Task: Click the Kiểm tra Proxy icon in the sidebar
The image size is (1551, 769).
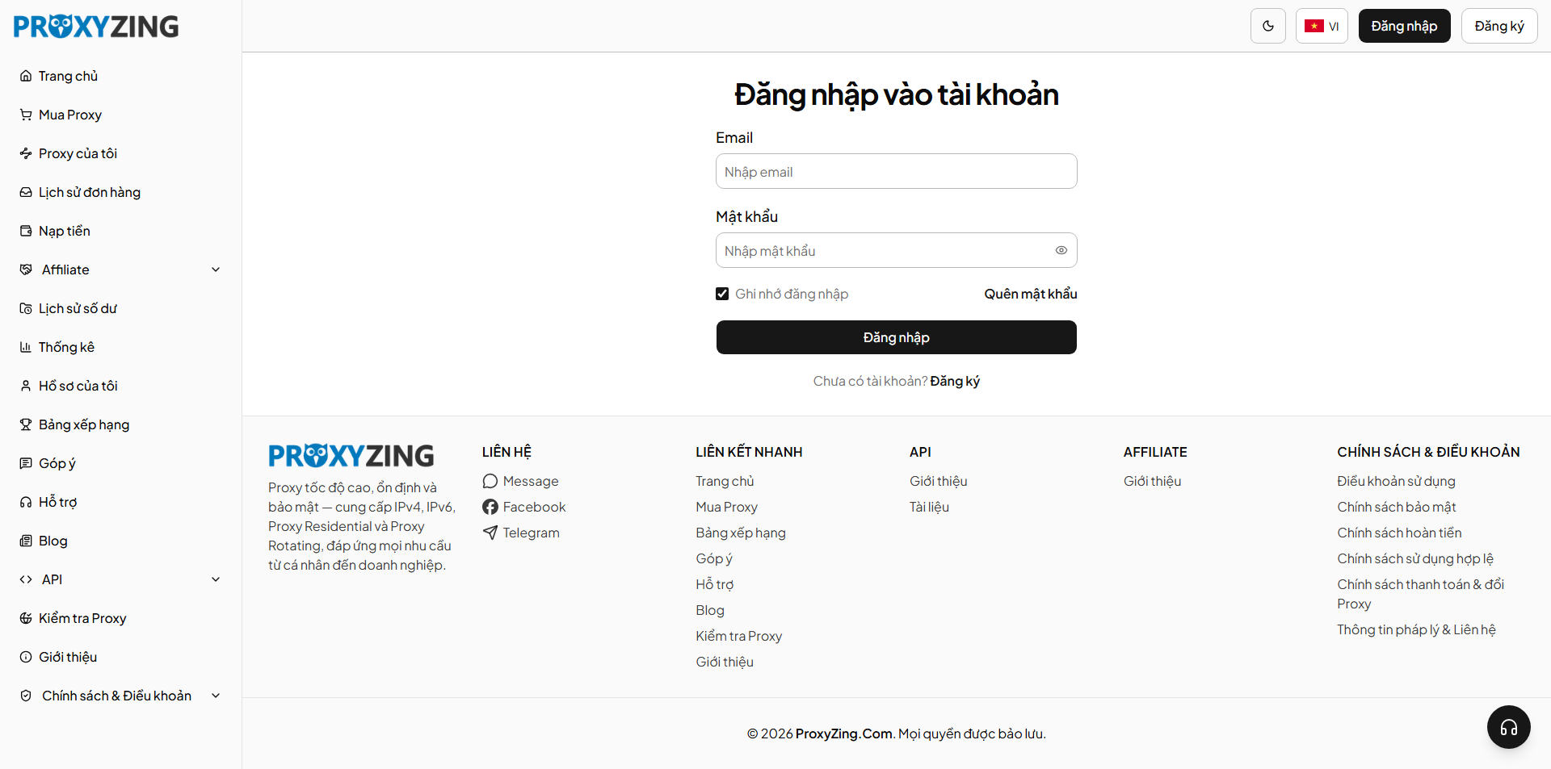Action: click(x=26, y=618)
